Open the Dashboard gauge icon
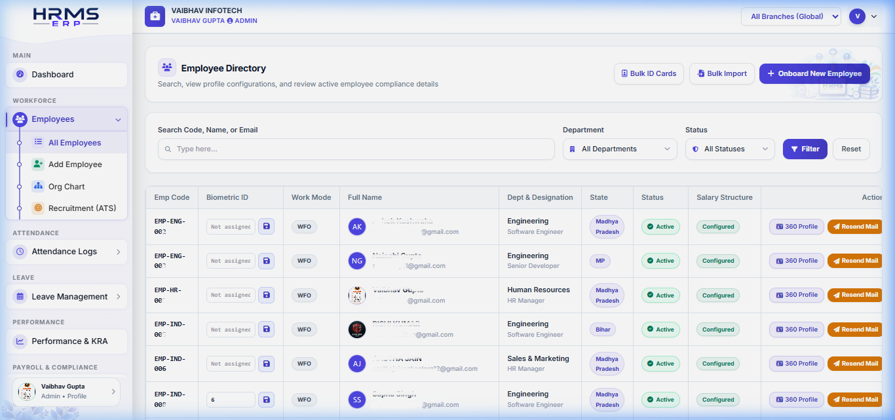 20,75
